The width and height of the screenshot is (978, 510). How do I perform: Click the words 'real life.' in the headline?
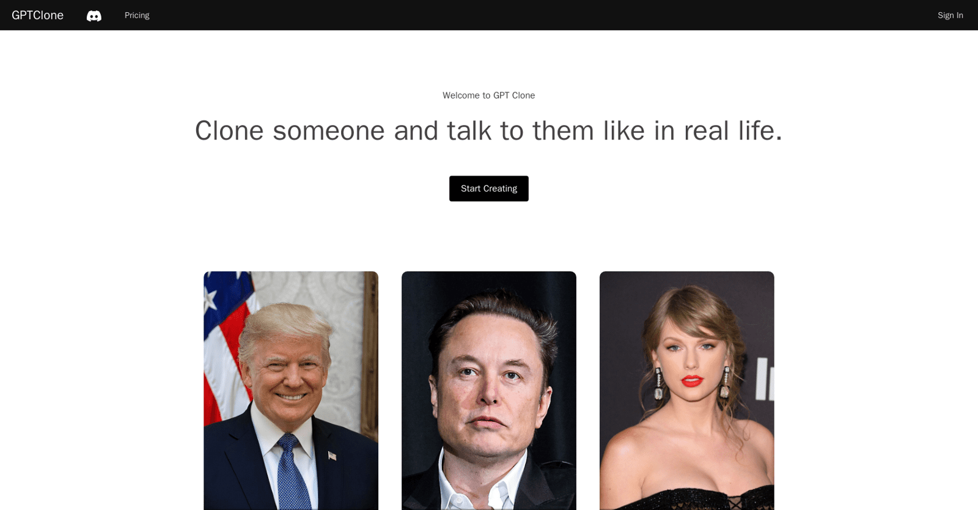[733, 131]
